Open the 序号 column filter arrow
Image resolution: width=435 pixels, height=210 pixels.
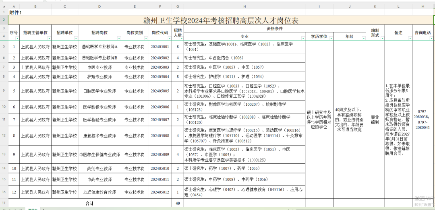(x=17, y=38)
